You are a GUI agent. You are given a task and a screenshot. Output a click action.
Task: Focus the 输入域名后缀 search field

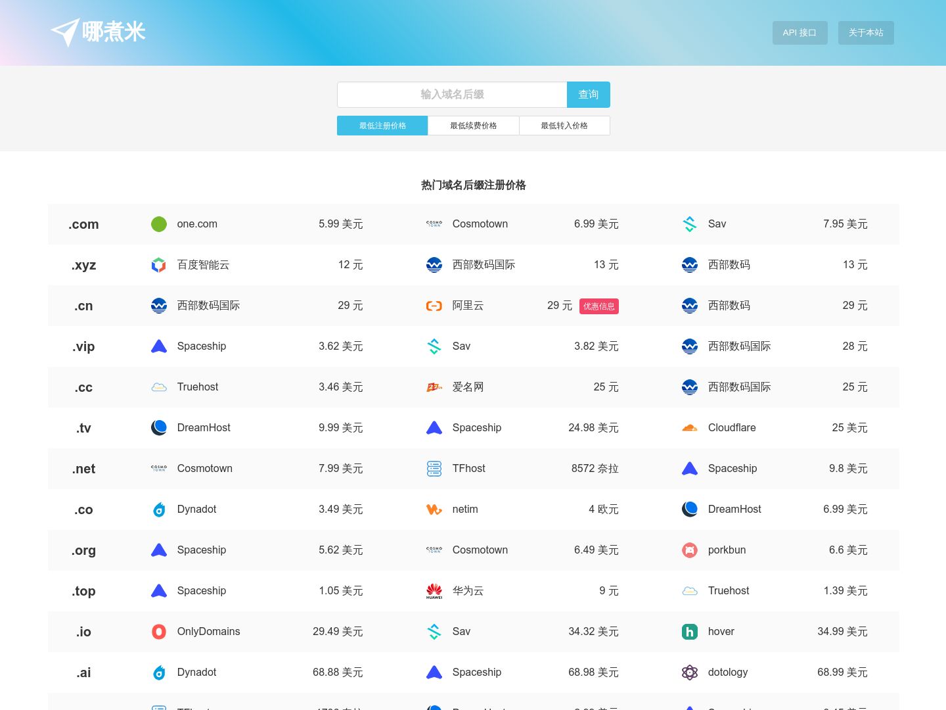(452, 95)
